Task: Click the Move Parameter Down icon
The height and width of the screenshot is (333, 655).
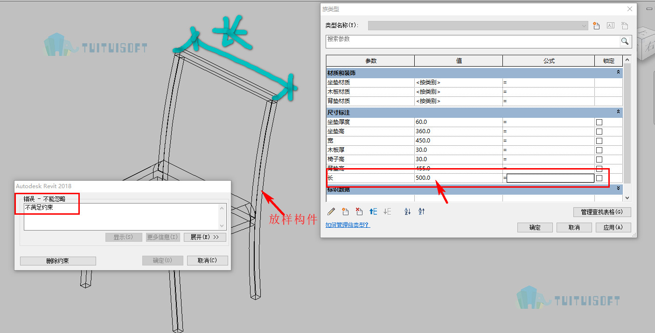Action: (x=387, y=211)
